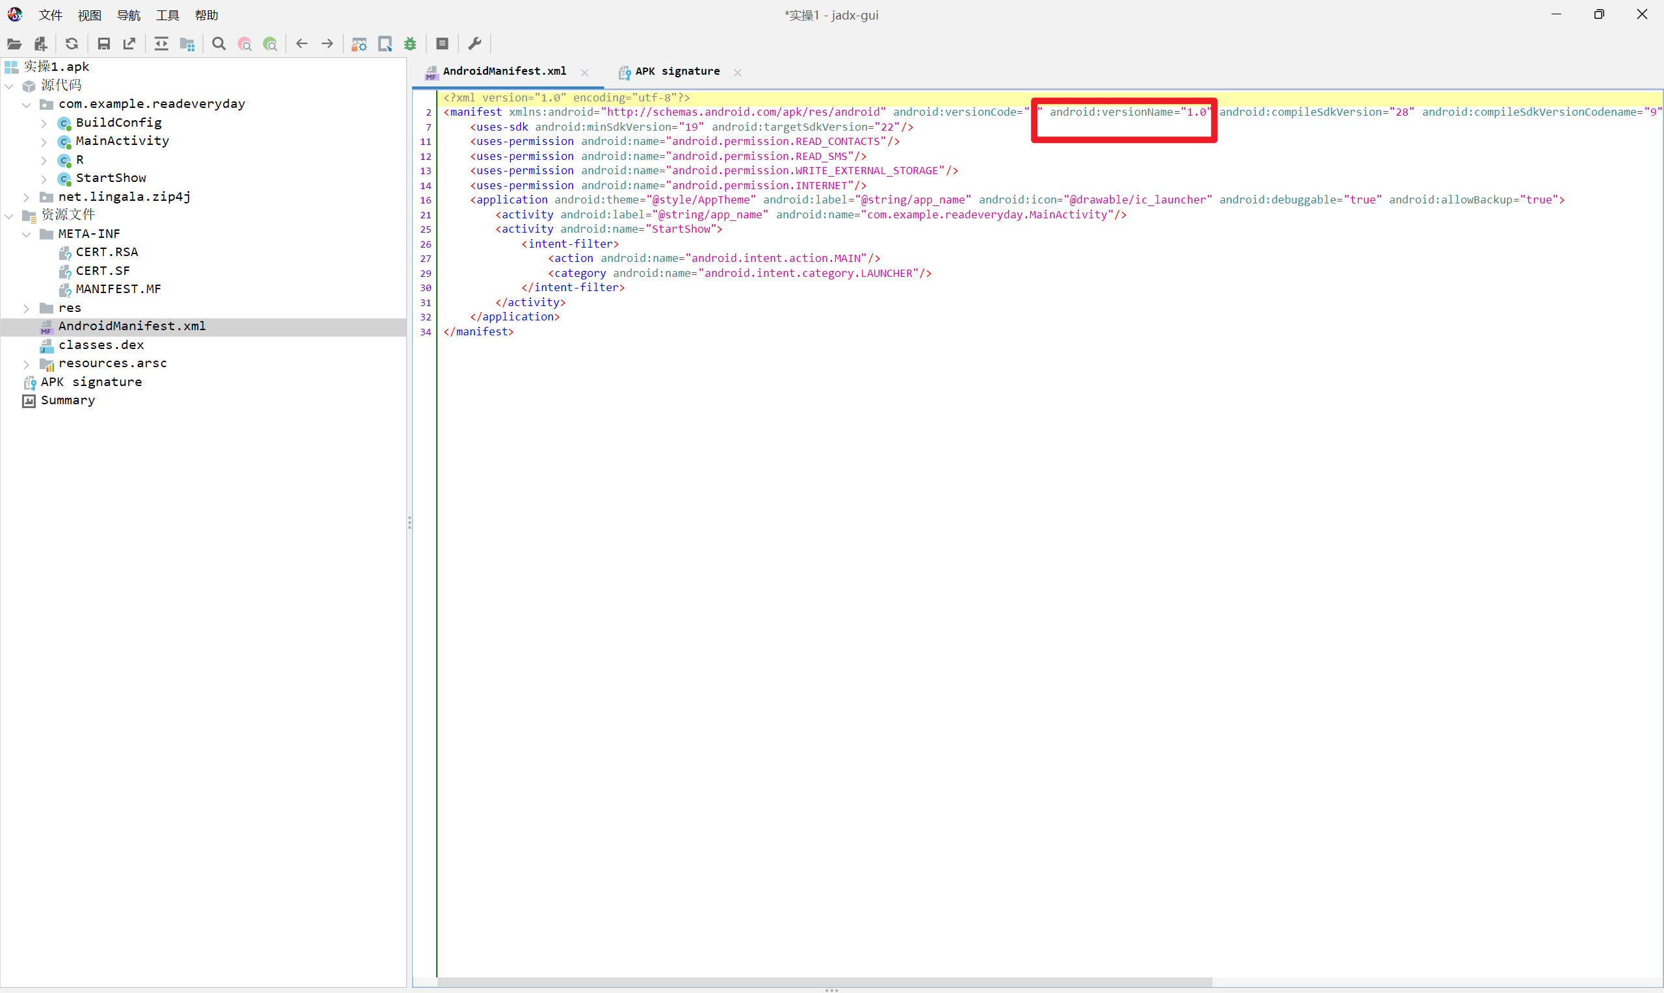This screenshot has width=1664, height=993.
Task: Open CERT.RSA file
Action: pyautogui.click(x=107, y=252)
